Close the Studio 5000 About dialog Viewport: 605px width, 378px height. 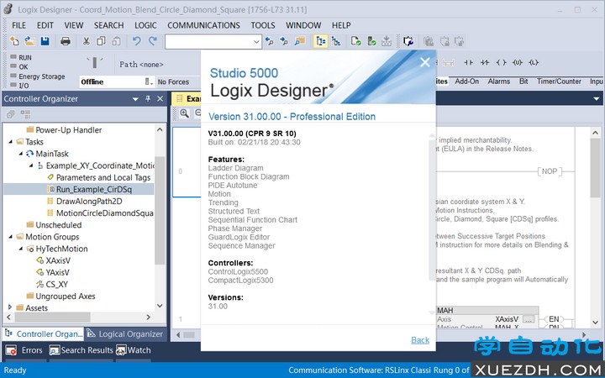[x=425, y=62]
